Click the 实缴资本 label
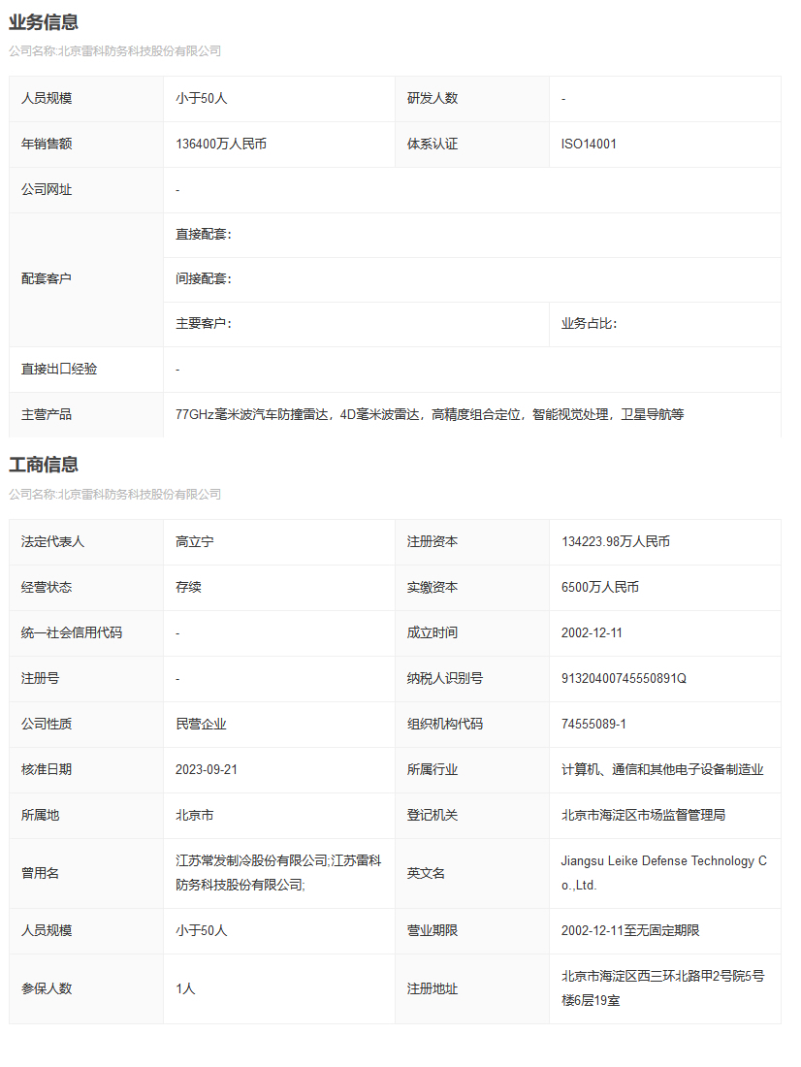801x1067 pixels. (x=433, y=588)
